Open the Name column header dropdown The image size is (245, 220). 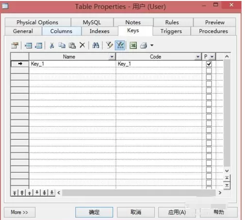pyautogui.click(x=112, y=57)
